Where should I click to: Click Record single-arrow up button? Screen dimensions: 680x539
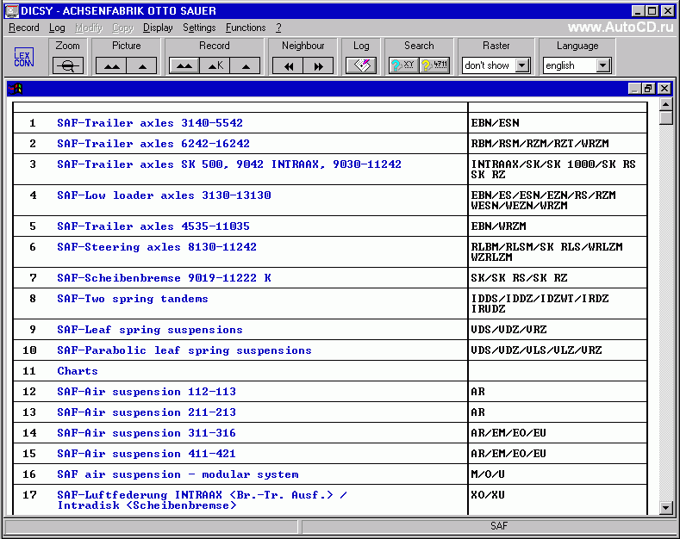[246, 65]
